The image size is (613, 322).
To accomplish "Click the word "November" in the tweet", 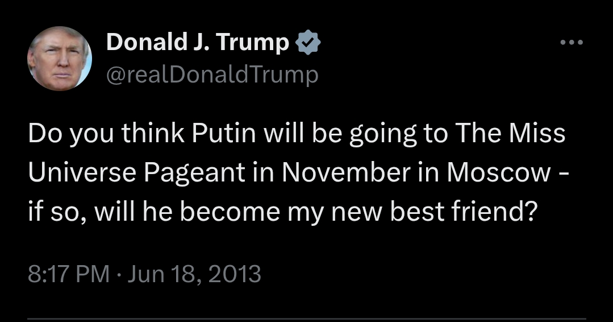I will tap(346, 172).
